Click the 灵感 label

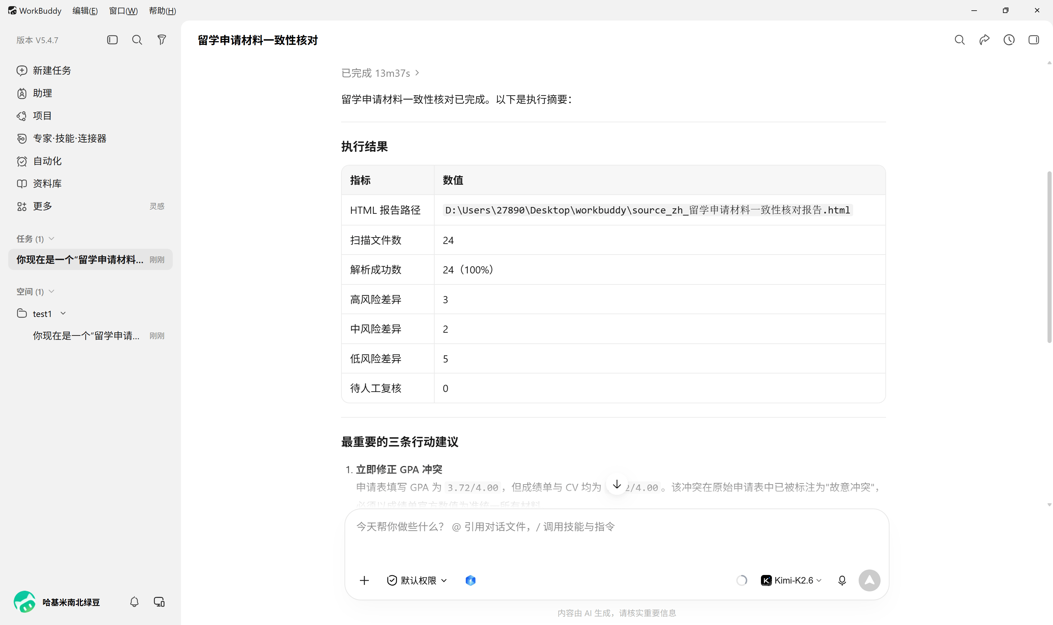(x=157, y=206)
